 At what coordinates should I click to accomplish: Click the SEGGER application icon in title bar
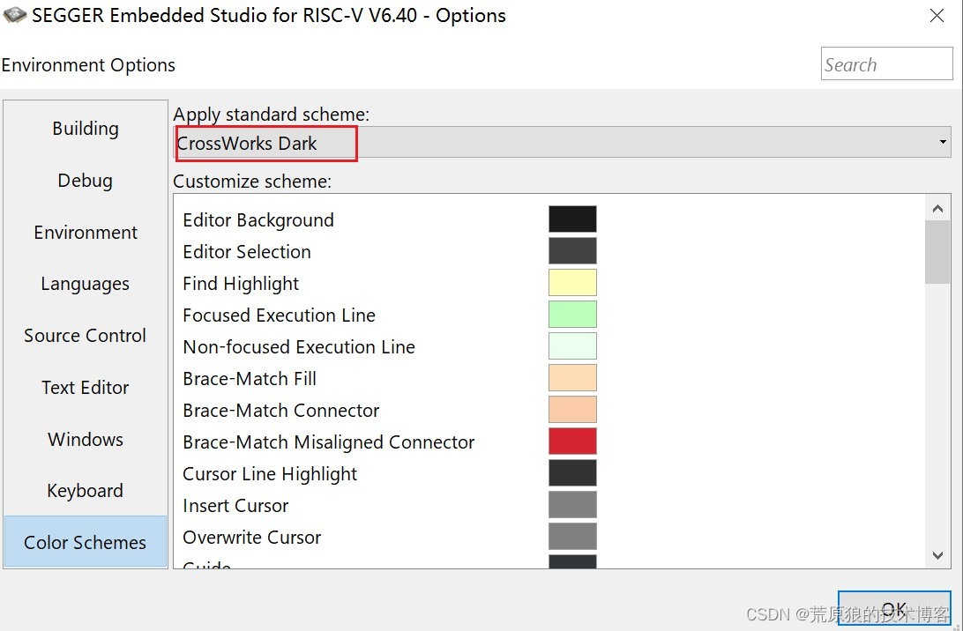14,15
